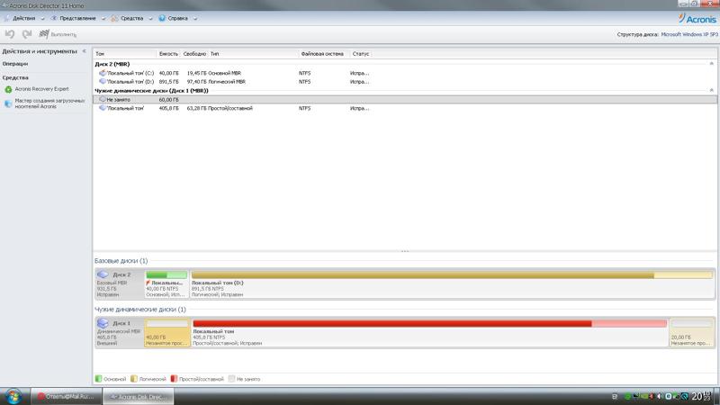Viewport: 720px width, 405px height.
Task: Click the Redo arrow icon in toolbar
Action: (x=27, y=34)
